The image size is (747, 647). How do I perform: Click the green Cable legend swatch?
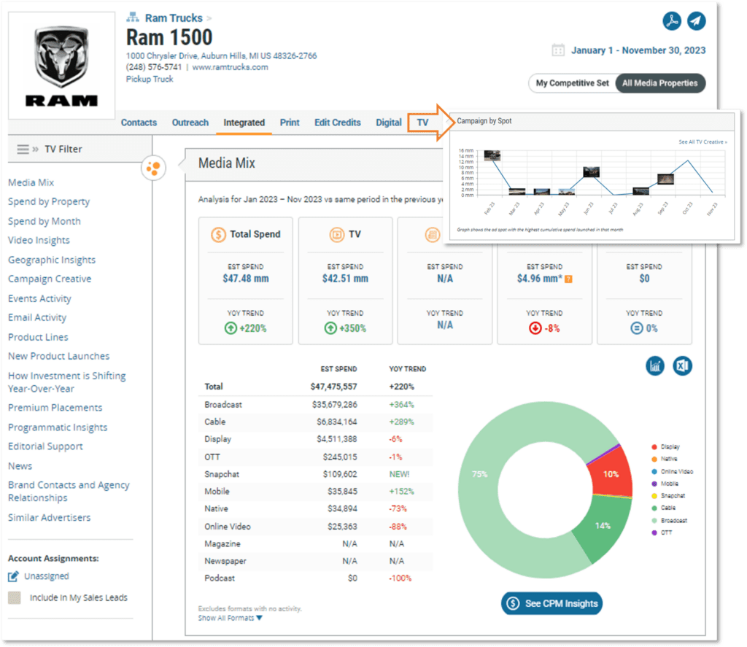click(x=654, y=508)
